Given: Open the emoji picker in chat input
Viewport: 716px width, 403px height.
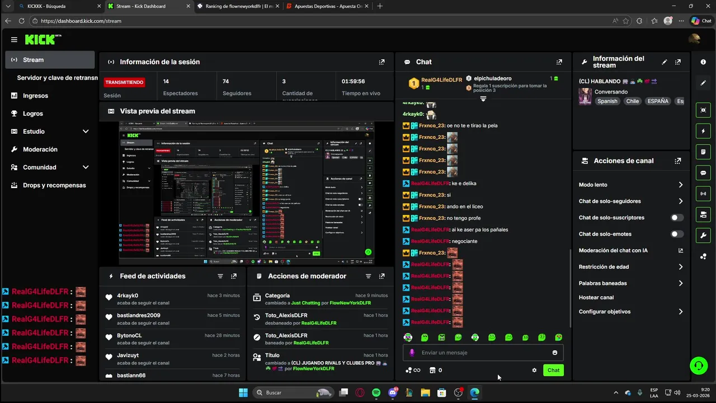Looking at the screenshot, I should pyautogui.click(x=555, y=353).
